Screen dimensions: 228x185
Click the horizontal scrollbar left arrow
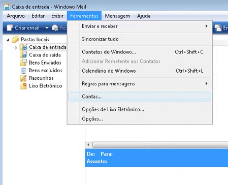pyautogui.click(x=88, y=145)
